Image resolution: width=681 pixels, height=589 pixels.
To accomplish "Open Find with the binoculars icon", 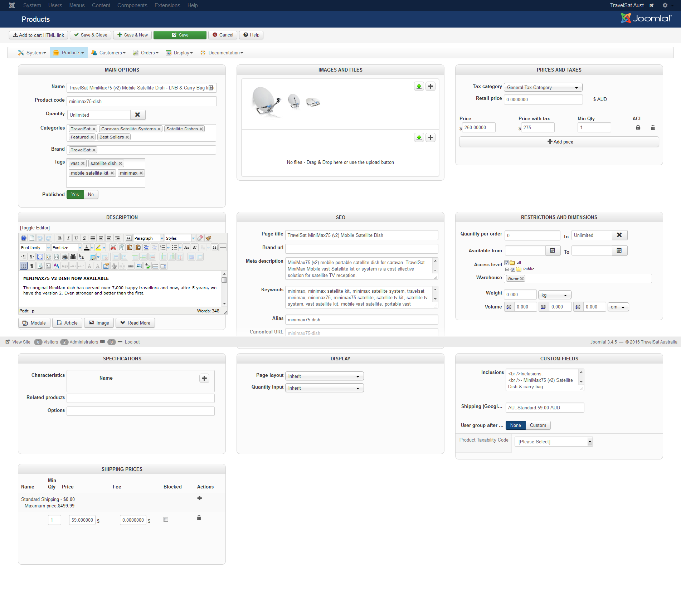I will tap(73, 257).
